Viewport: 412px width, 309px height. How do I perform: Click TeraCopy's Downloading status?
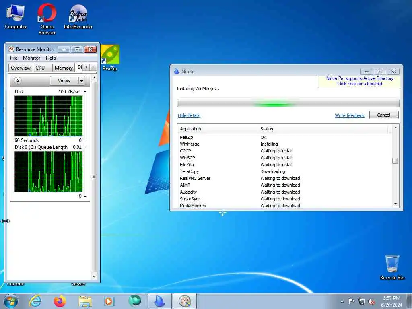272,171
